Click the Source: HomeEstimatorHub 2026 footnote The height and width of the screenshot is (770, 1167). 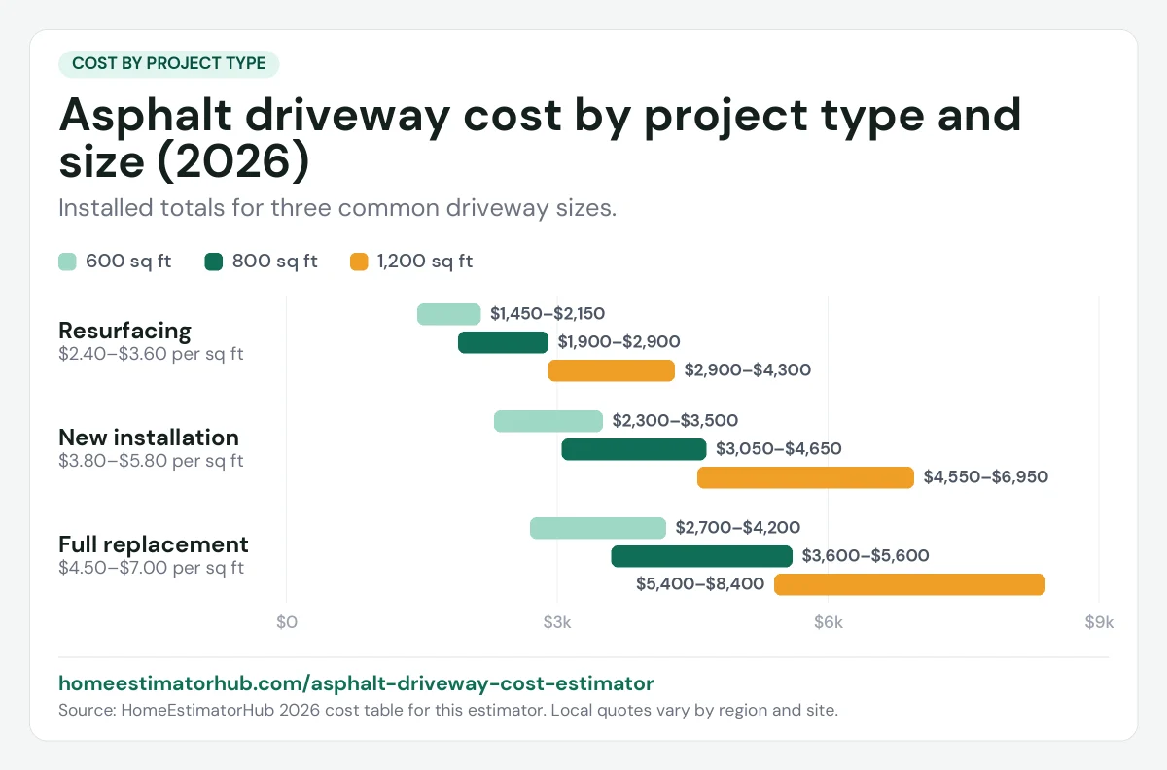[448, 710]
